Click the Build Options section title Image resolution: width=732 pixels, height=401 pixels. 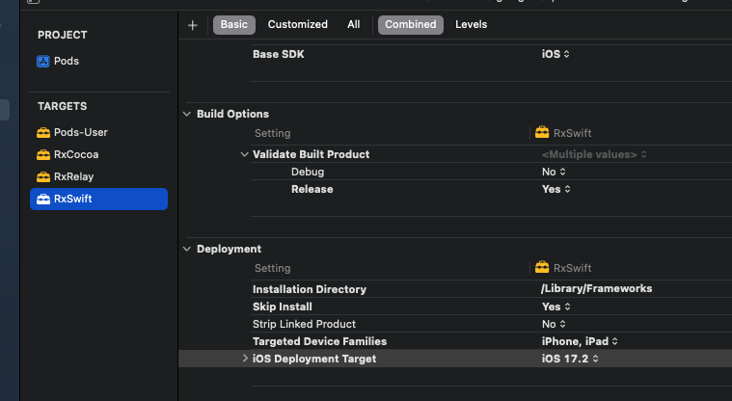(x=232, y=114)
